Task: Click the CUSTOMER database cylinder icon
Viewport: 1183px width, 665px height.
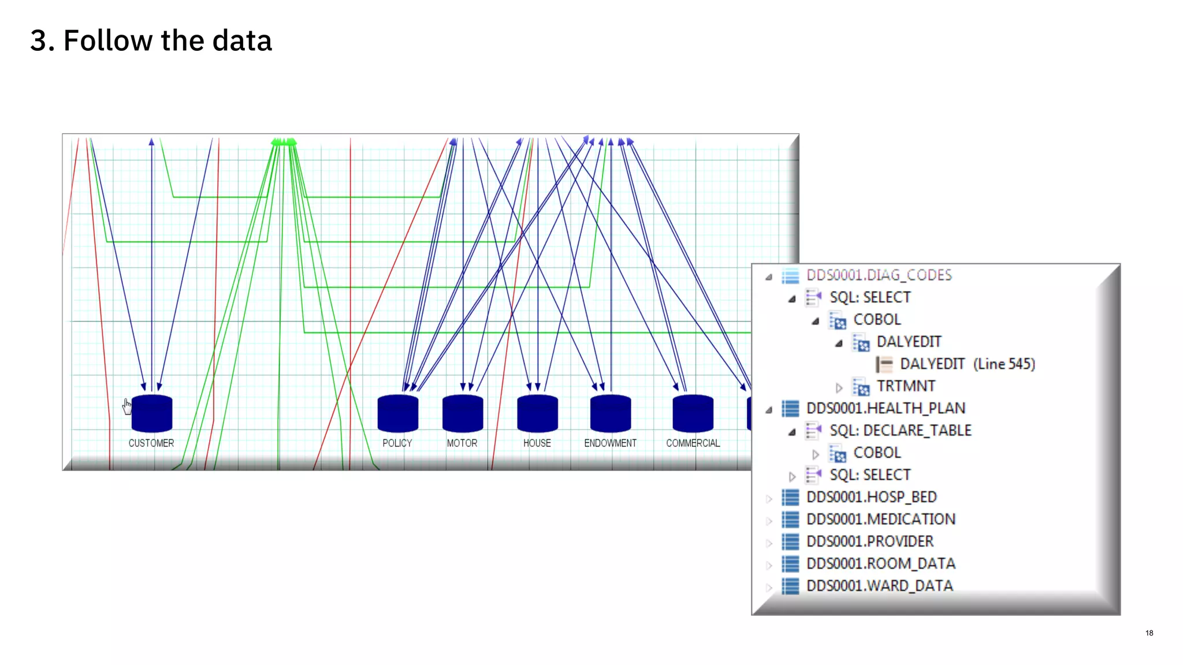Action: (x=152, y=413)
